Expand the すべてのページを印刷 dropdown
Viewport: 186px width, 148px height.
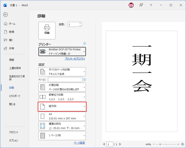tap(62, 72)
